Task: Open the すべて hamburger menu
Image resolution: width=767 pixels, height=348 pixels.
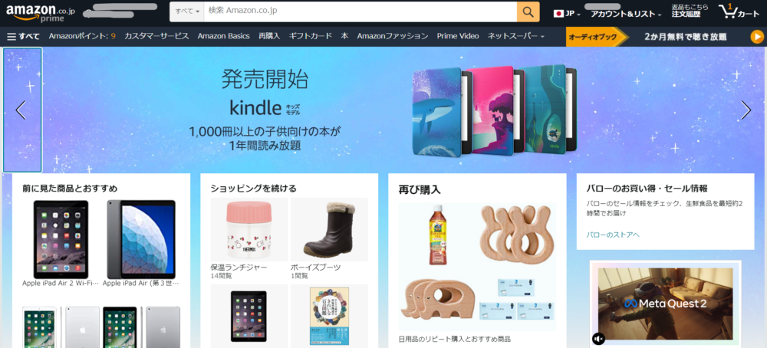Action: click(x=24, y=36)
